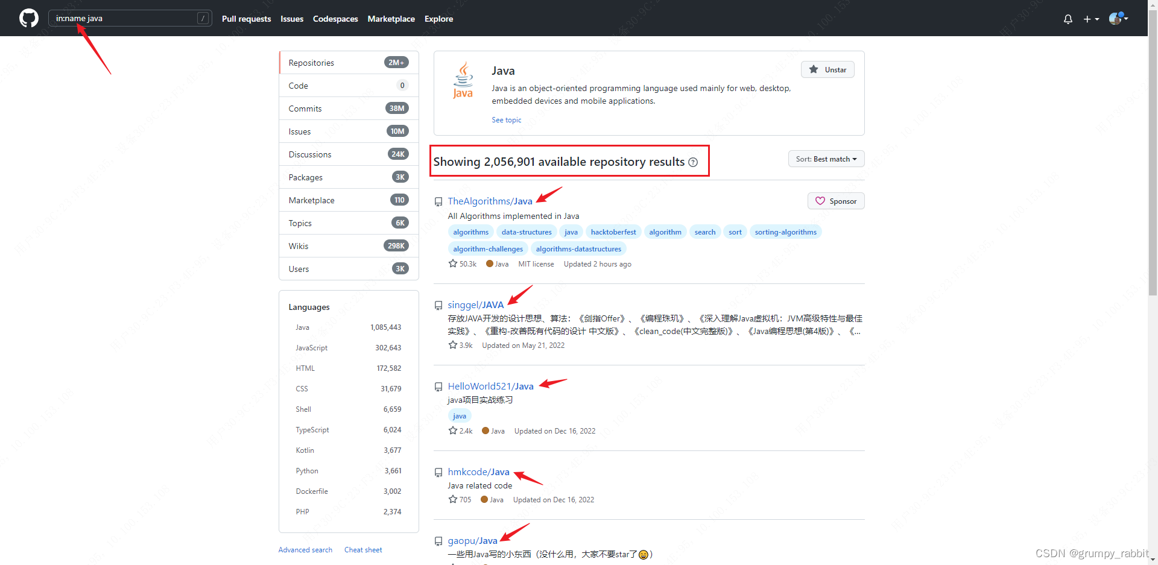Show Discussions search results
Image resolution: width=1158 pixels, height=565 pixels.
[x=349, y=154]
